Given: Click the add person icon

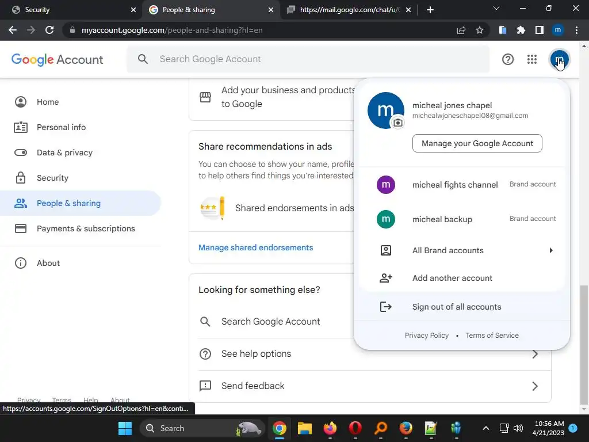Looking at the screenshot, I should [x=386, y=278].
